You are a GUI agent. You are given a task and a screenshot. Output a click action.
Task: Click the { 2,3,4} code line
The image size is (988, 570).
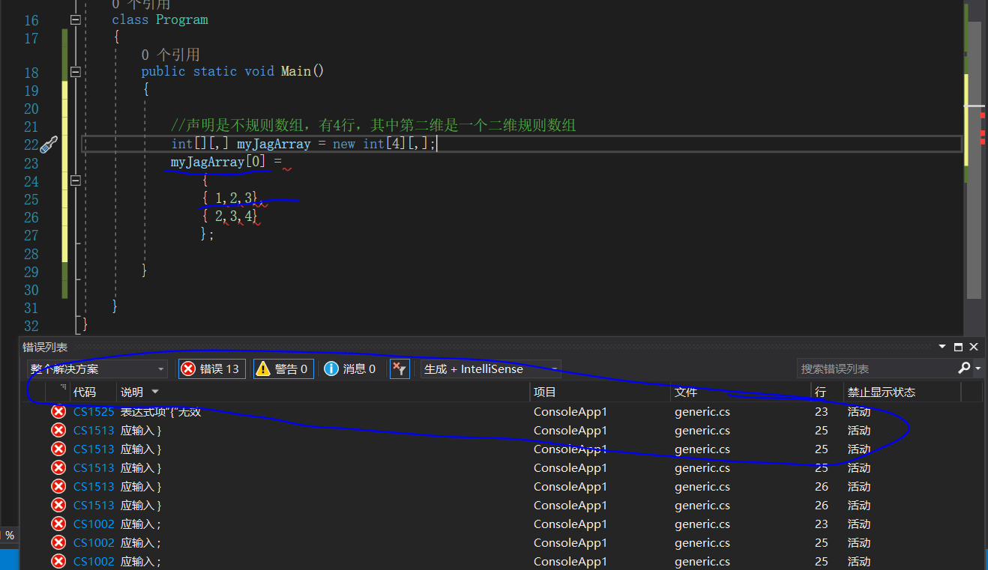229,216
